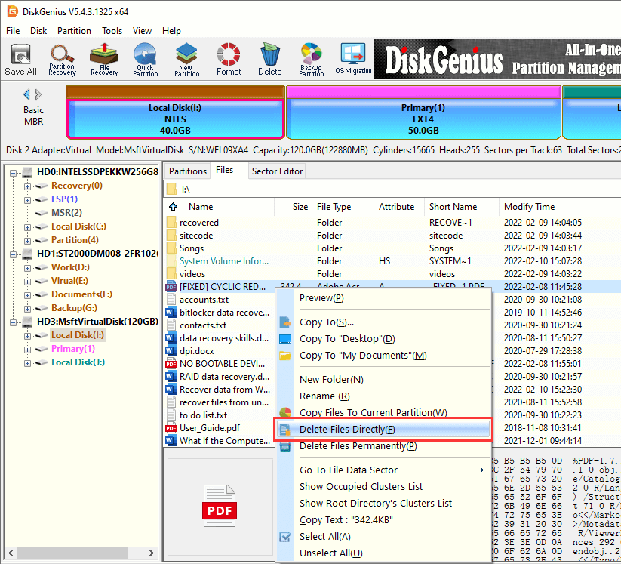Click the Select All checkmark icon
This screenshot has height=564, width=621.
(x=285, y=537)
